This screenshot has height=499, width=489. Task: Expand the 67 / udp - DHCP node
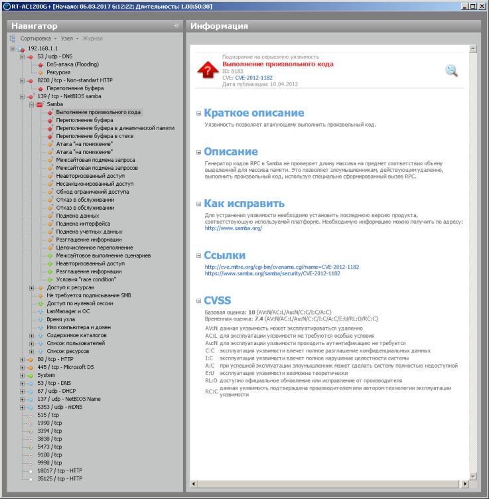pyautogui.click(x=23, y=391)
